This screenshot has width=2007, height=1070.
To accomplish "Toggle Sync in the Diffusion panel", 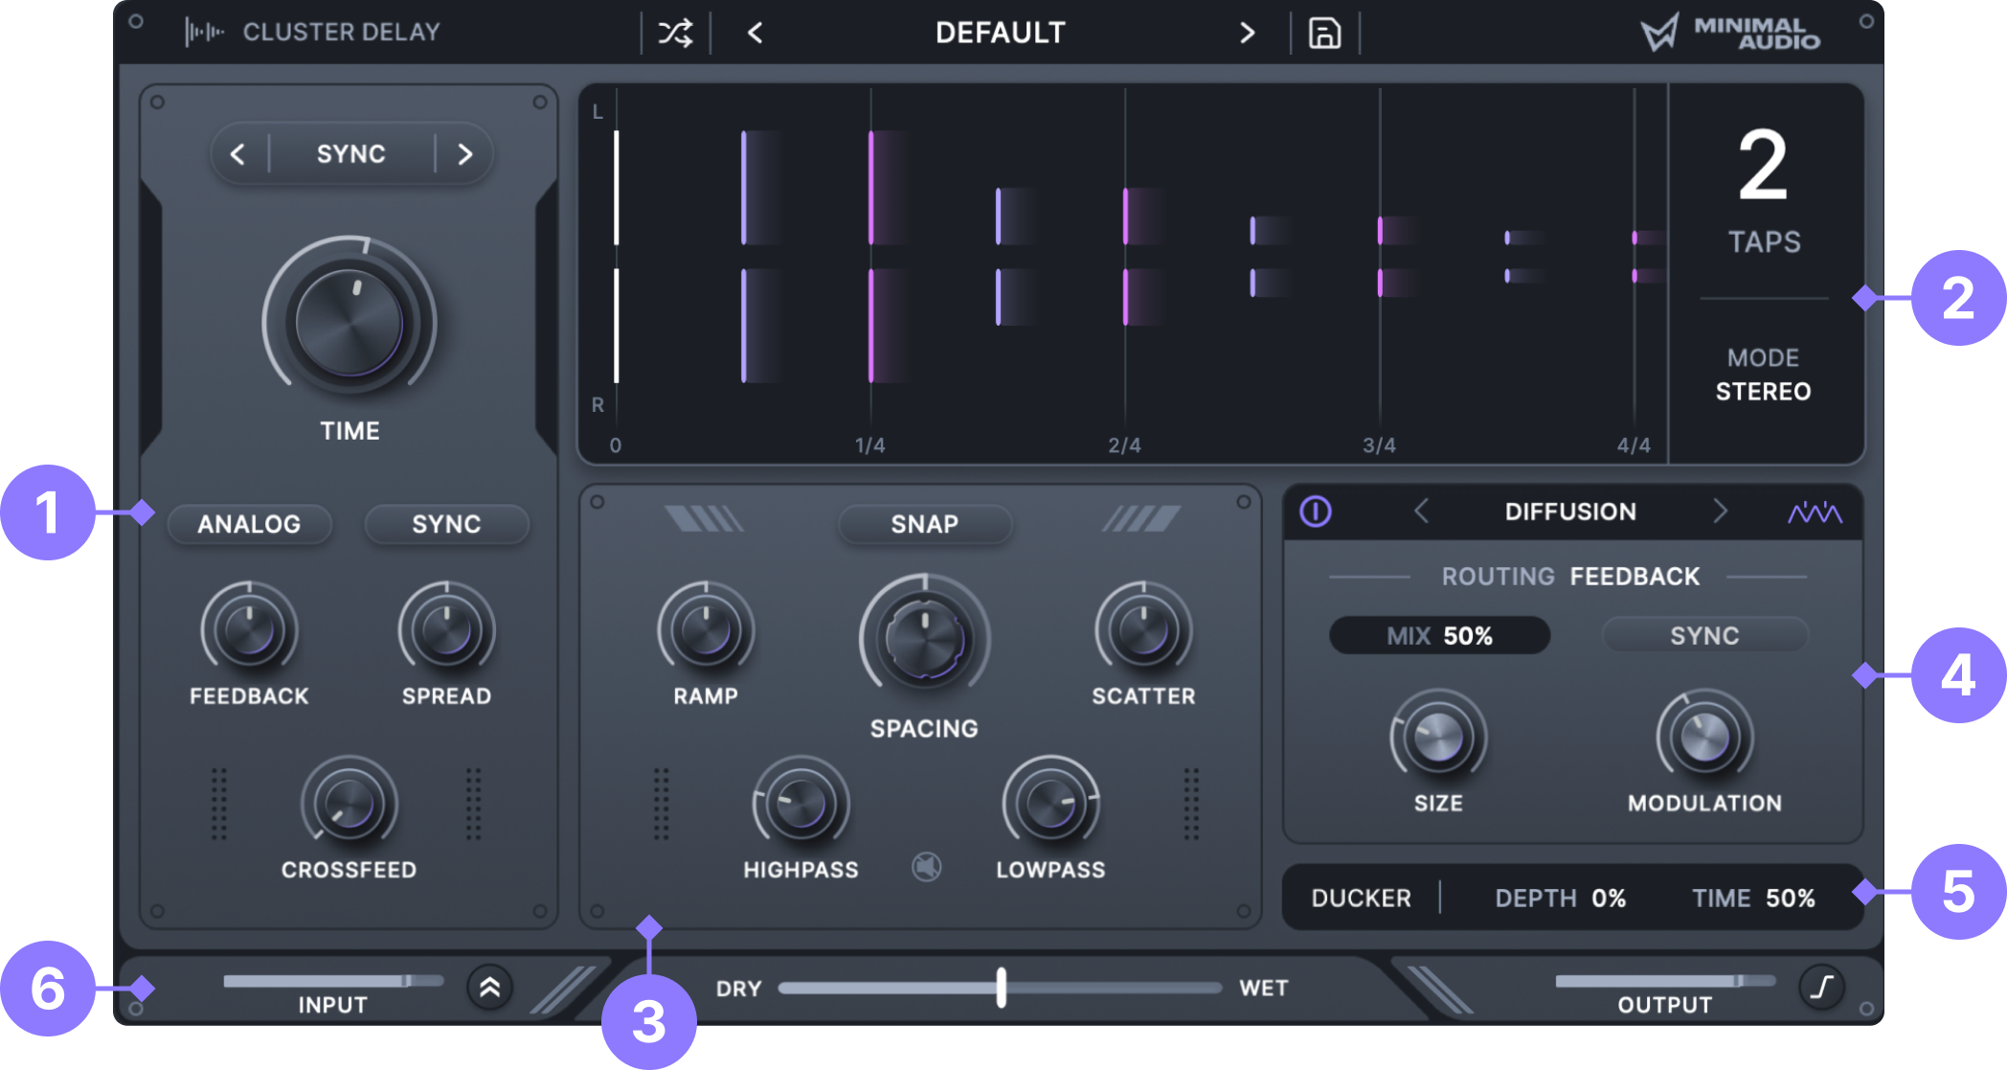I will coord(1703,634).
